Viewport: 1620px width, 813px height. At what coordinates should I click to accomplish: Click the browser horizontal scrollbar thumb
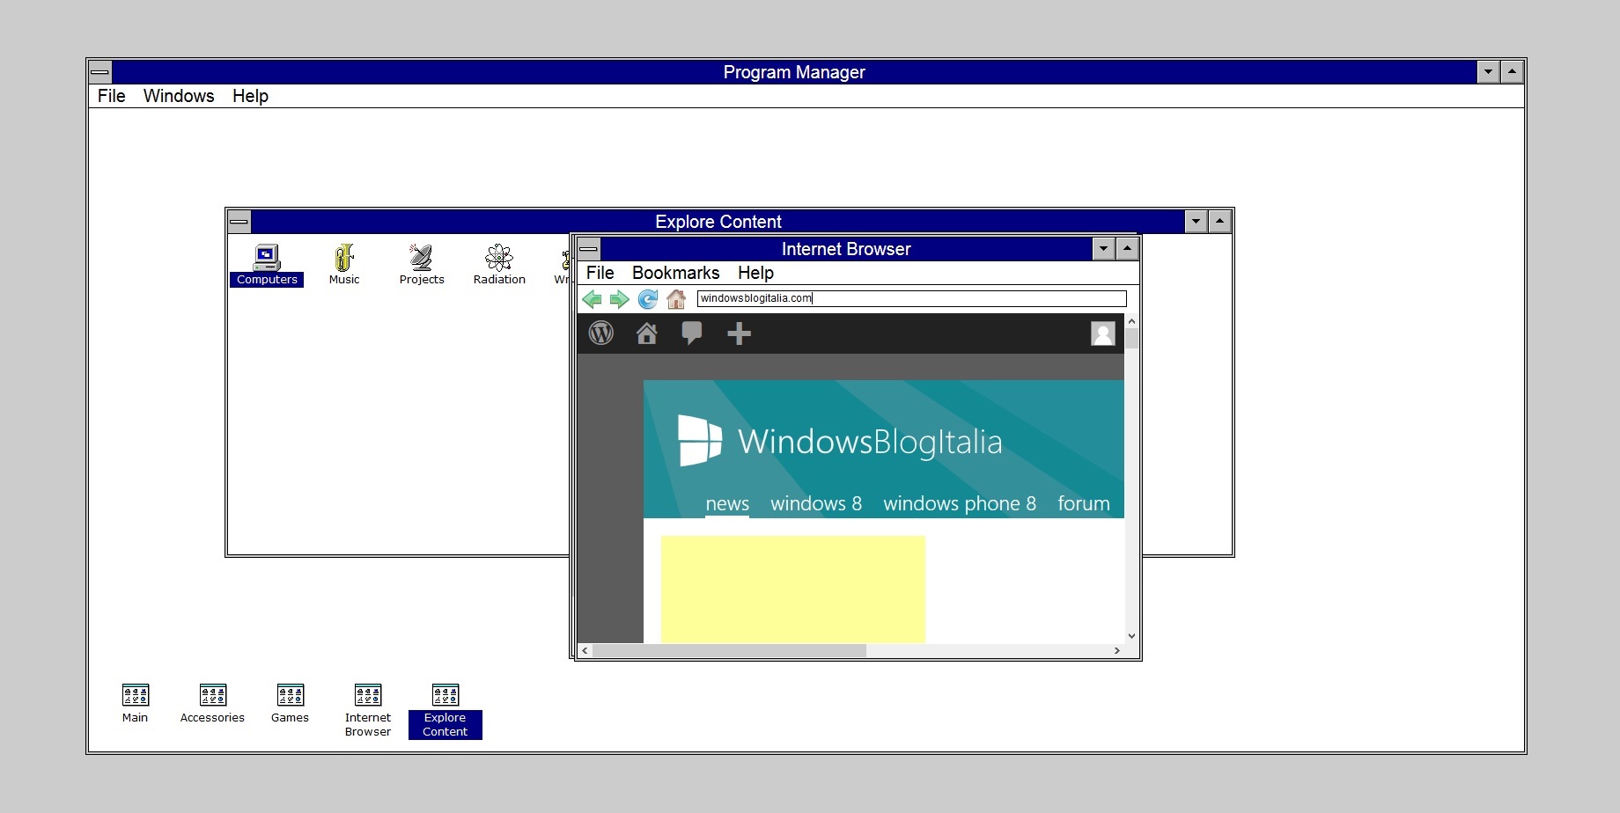click(730, 651)
